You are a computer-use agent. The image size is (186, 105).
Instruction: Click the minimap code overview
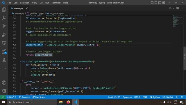point(178,21)
